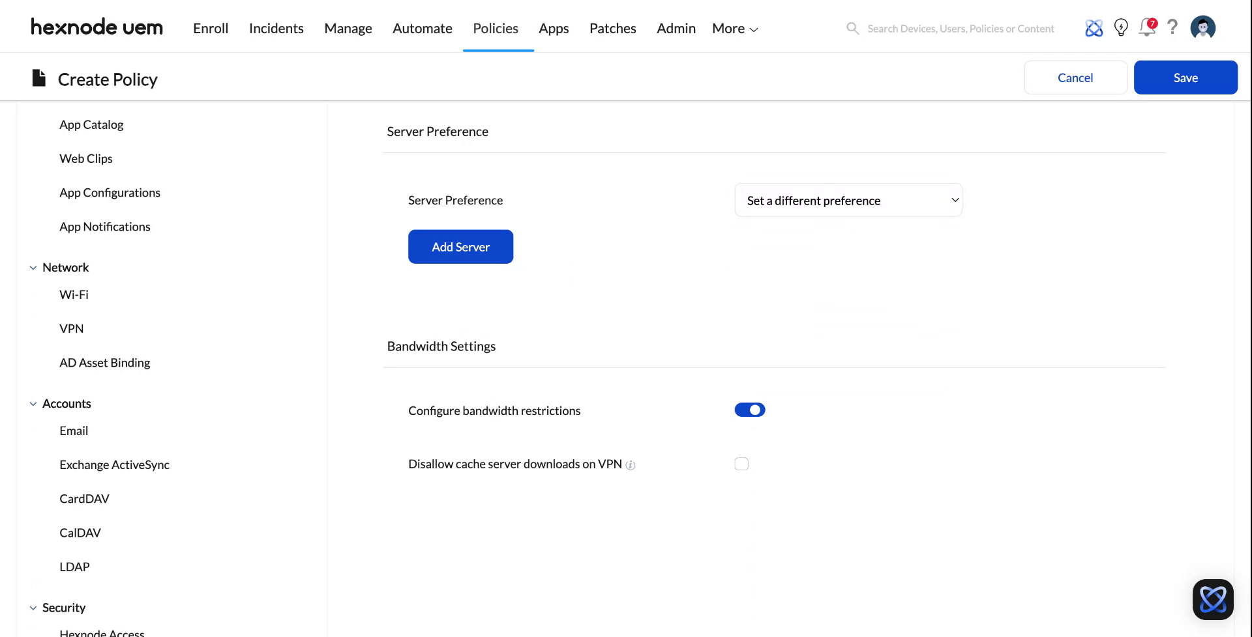Open the Server Preference dropdown
The image size is (1252, 637).
[x=848, y=200]
